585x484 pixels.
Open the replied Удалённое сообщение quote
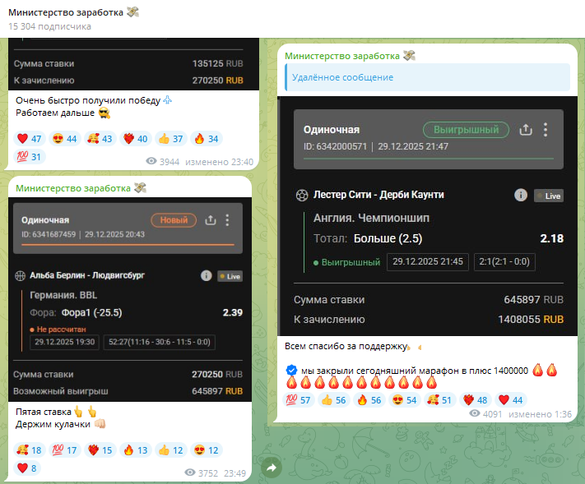point(427,77)
